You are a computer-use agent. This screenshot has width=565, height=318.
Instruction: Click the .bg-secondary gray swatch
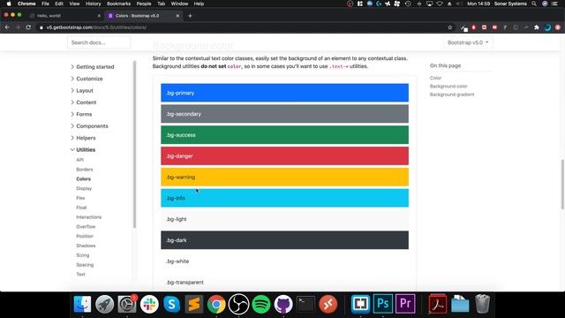284,114
